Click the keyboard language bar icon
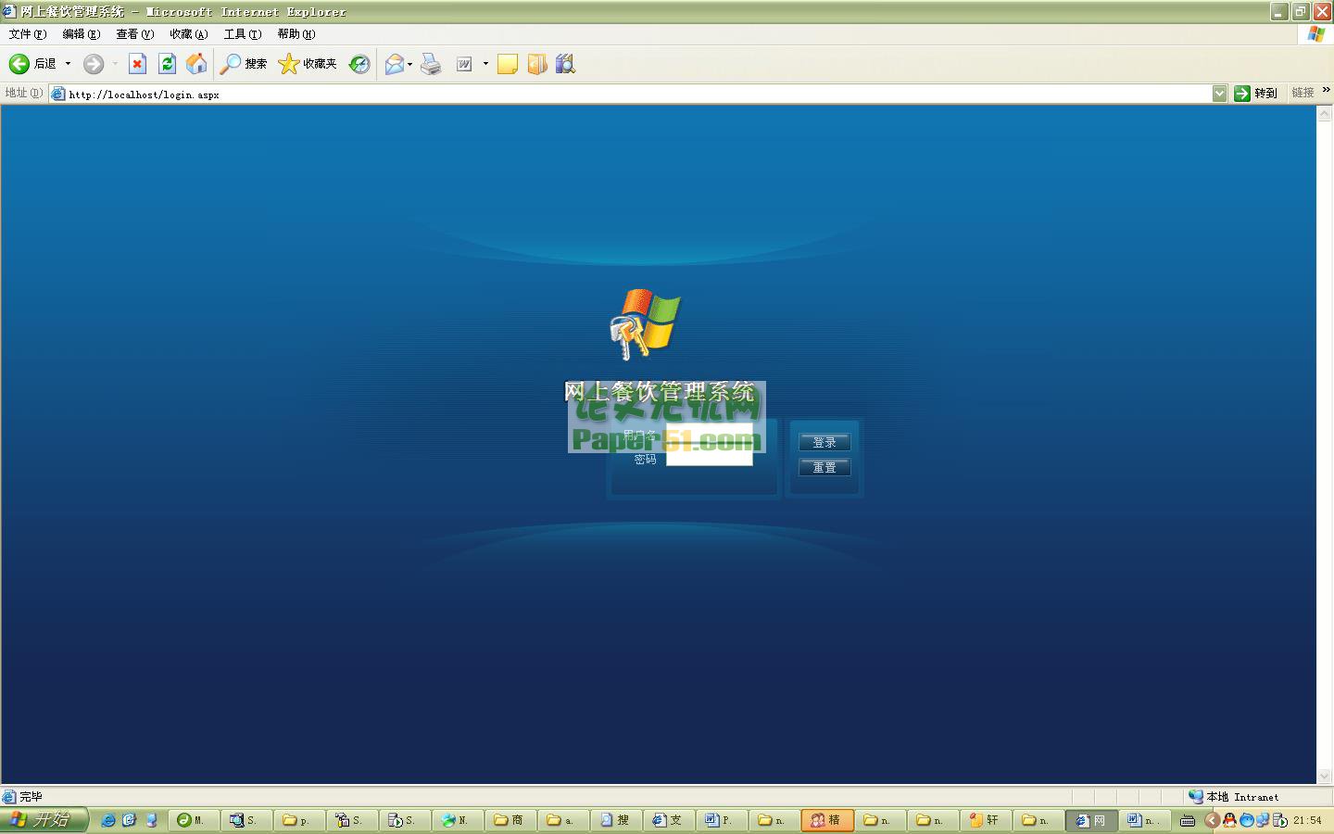This screenshot has width=1334, height=834. tap(1188, 820)
